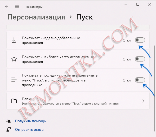
Task: Close the Параметры window
Action: tap(150, 4)
